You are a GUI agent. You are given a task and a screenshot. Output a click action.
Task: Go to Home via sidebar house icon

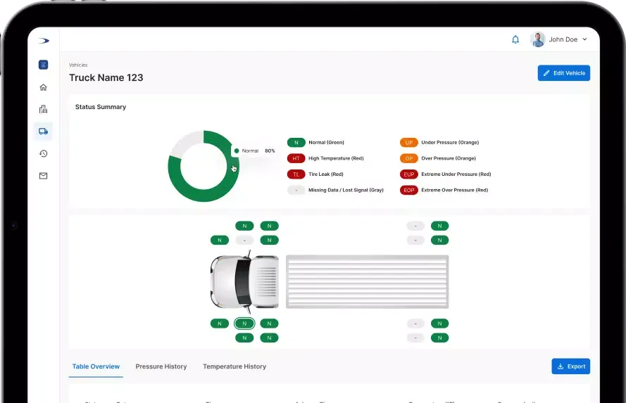click(43, 87)
